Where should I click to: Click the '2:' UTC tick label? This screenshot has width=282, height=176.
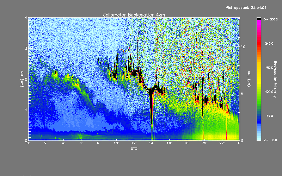[x=46, y=143]
